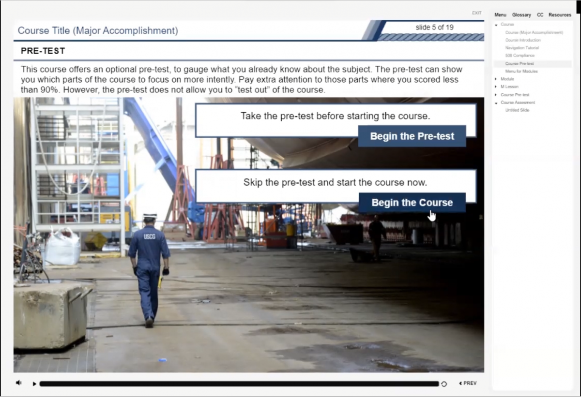Click the replay circular arrow icon
The image size is (581, 397).
point(444,384)
